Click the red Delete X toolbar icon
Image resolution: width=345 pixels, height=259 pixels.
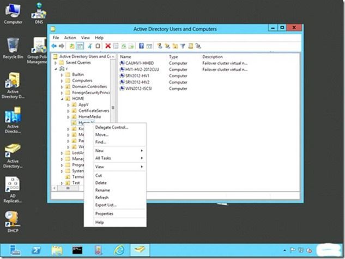coord(108,46)
